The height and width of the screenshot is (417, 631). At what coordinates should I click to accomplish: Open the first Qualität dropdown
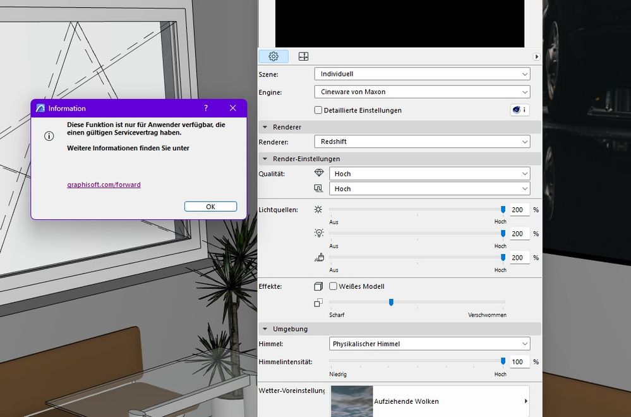tap(430, 174)
